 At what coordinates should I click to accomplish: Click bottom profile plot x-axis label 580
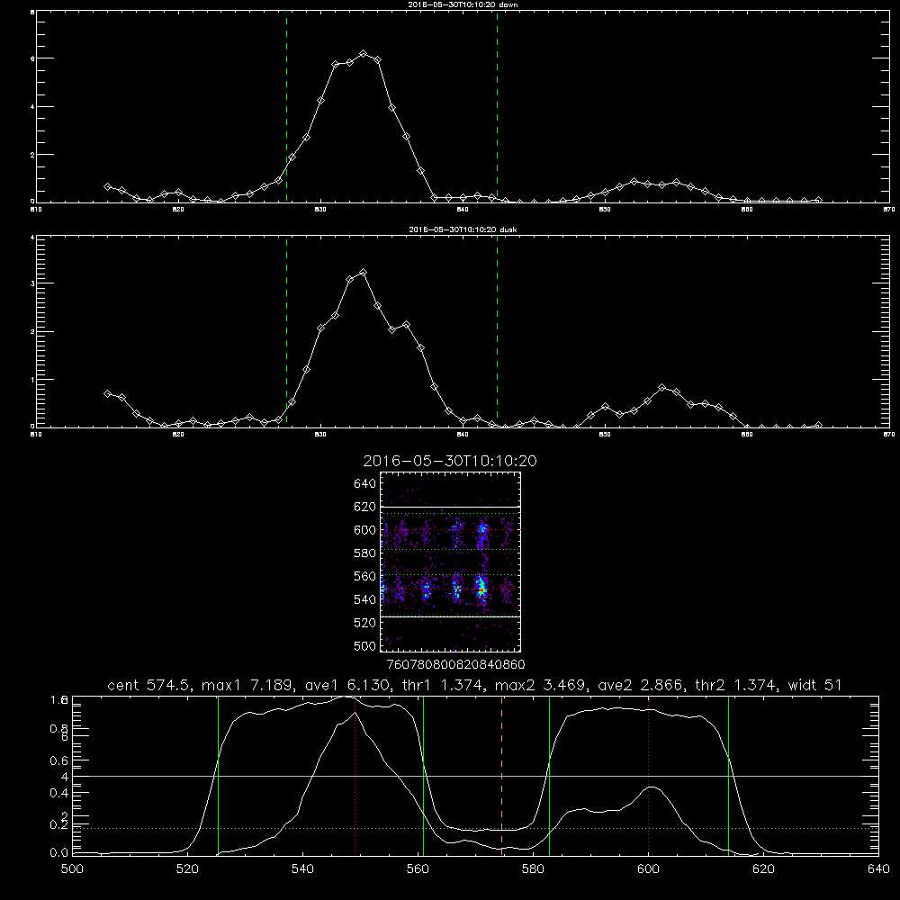(533, 869)
